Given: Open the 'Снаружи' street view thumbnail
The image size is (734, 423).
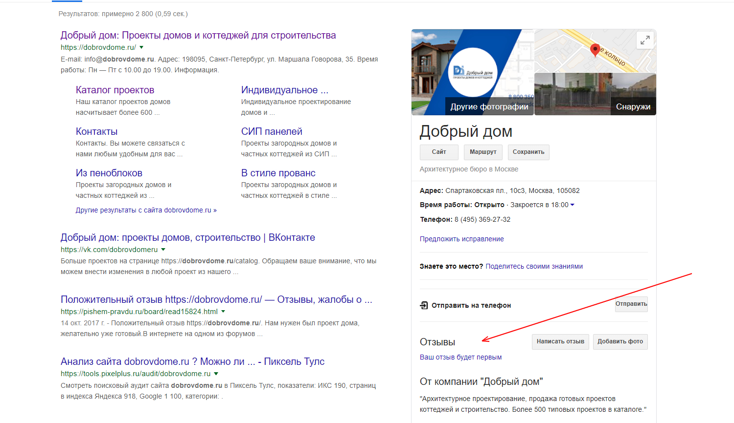Looking at the screenshot, I should tap(596, 94).
